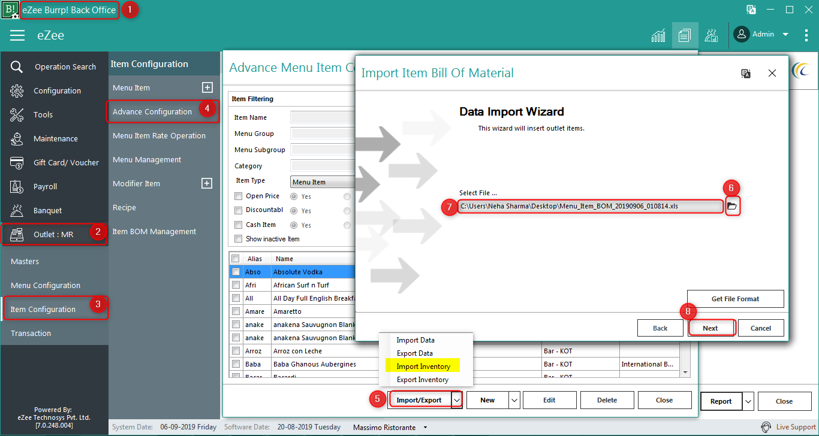Expand the Import/Export dropdown arrow
819x436 pixels.
[457, 400]
